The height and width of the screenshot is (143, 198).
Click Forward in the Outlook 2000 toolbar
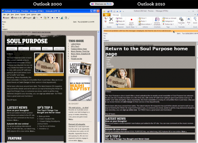tap(27, 18)
